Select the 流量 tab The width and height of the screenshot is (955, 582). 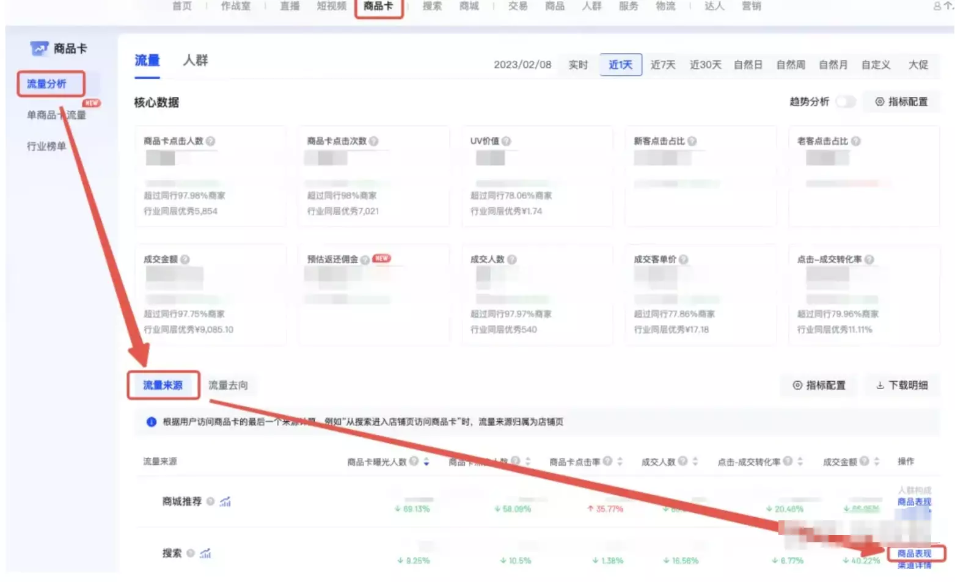(x=147, y=60)
